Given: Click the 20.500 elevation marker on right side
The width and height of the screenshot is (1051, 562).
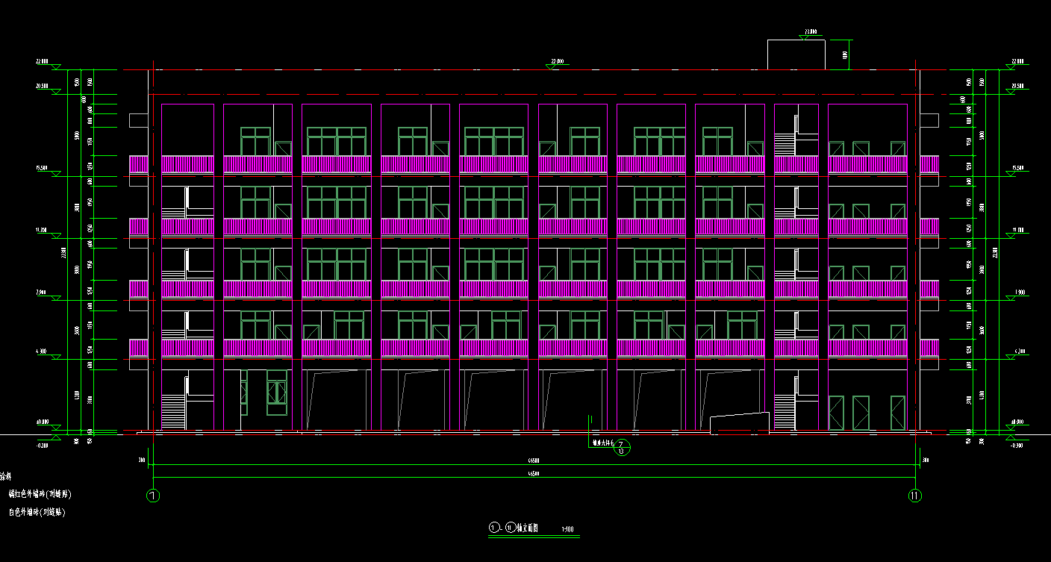Looking at the screenshot, I should (x=1016, y=87).
